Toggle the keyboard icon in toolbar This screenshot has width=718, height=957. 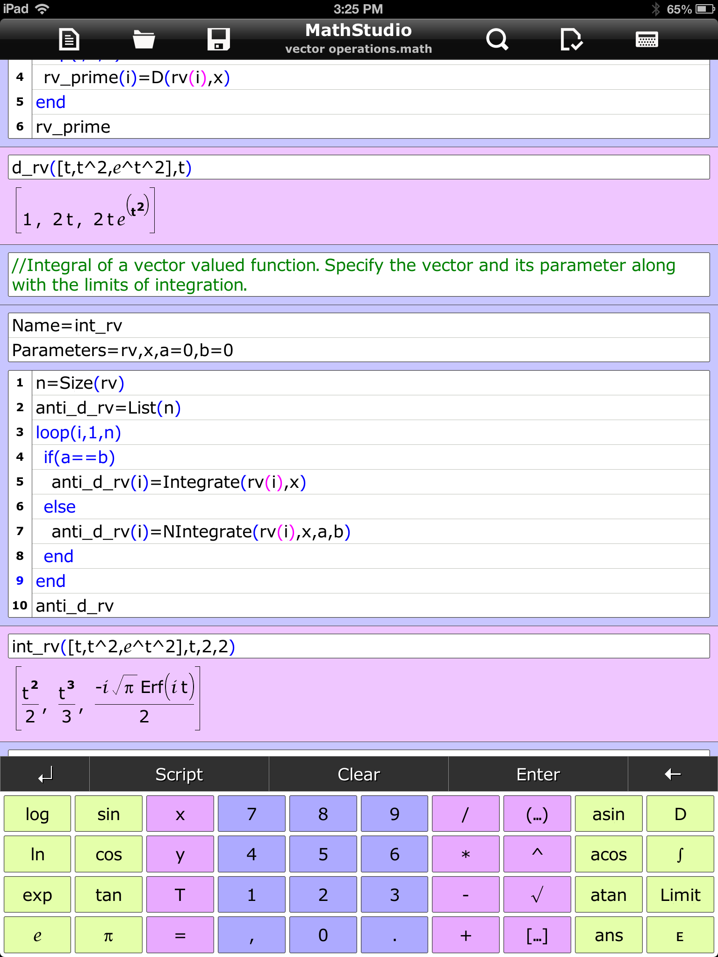647,39
